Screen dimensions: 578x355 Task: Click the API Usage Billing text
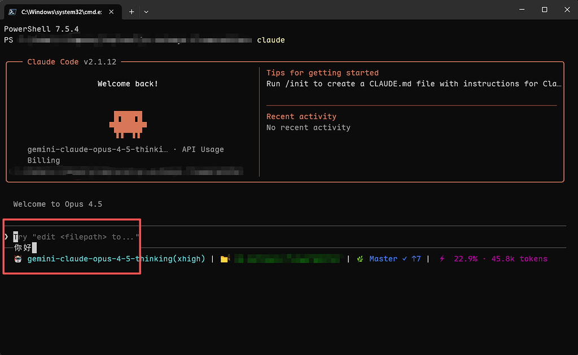coord(126,155)
